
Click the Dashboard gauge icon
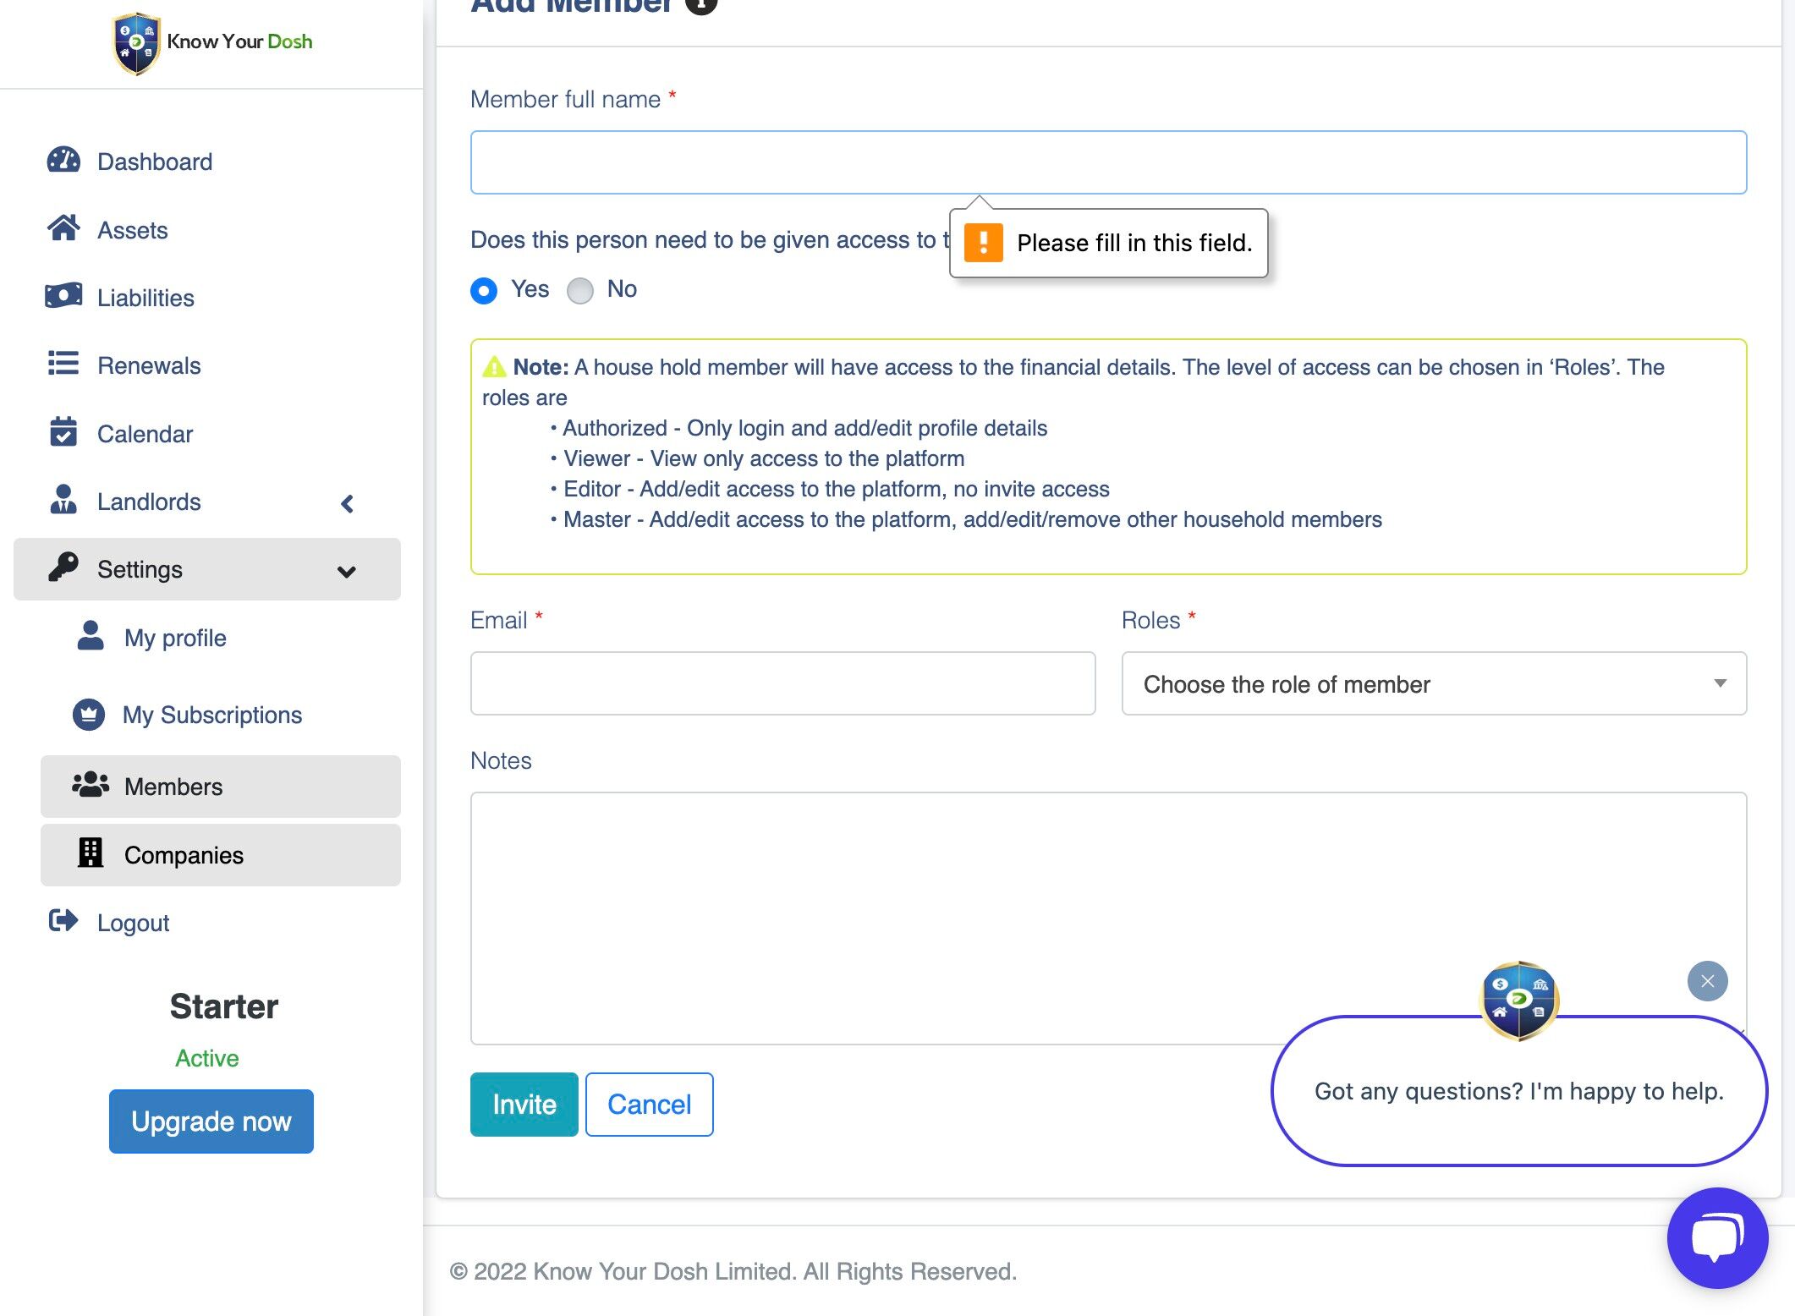[63, 161]
